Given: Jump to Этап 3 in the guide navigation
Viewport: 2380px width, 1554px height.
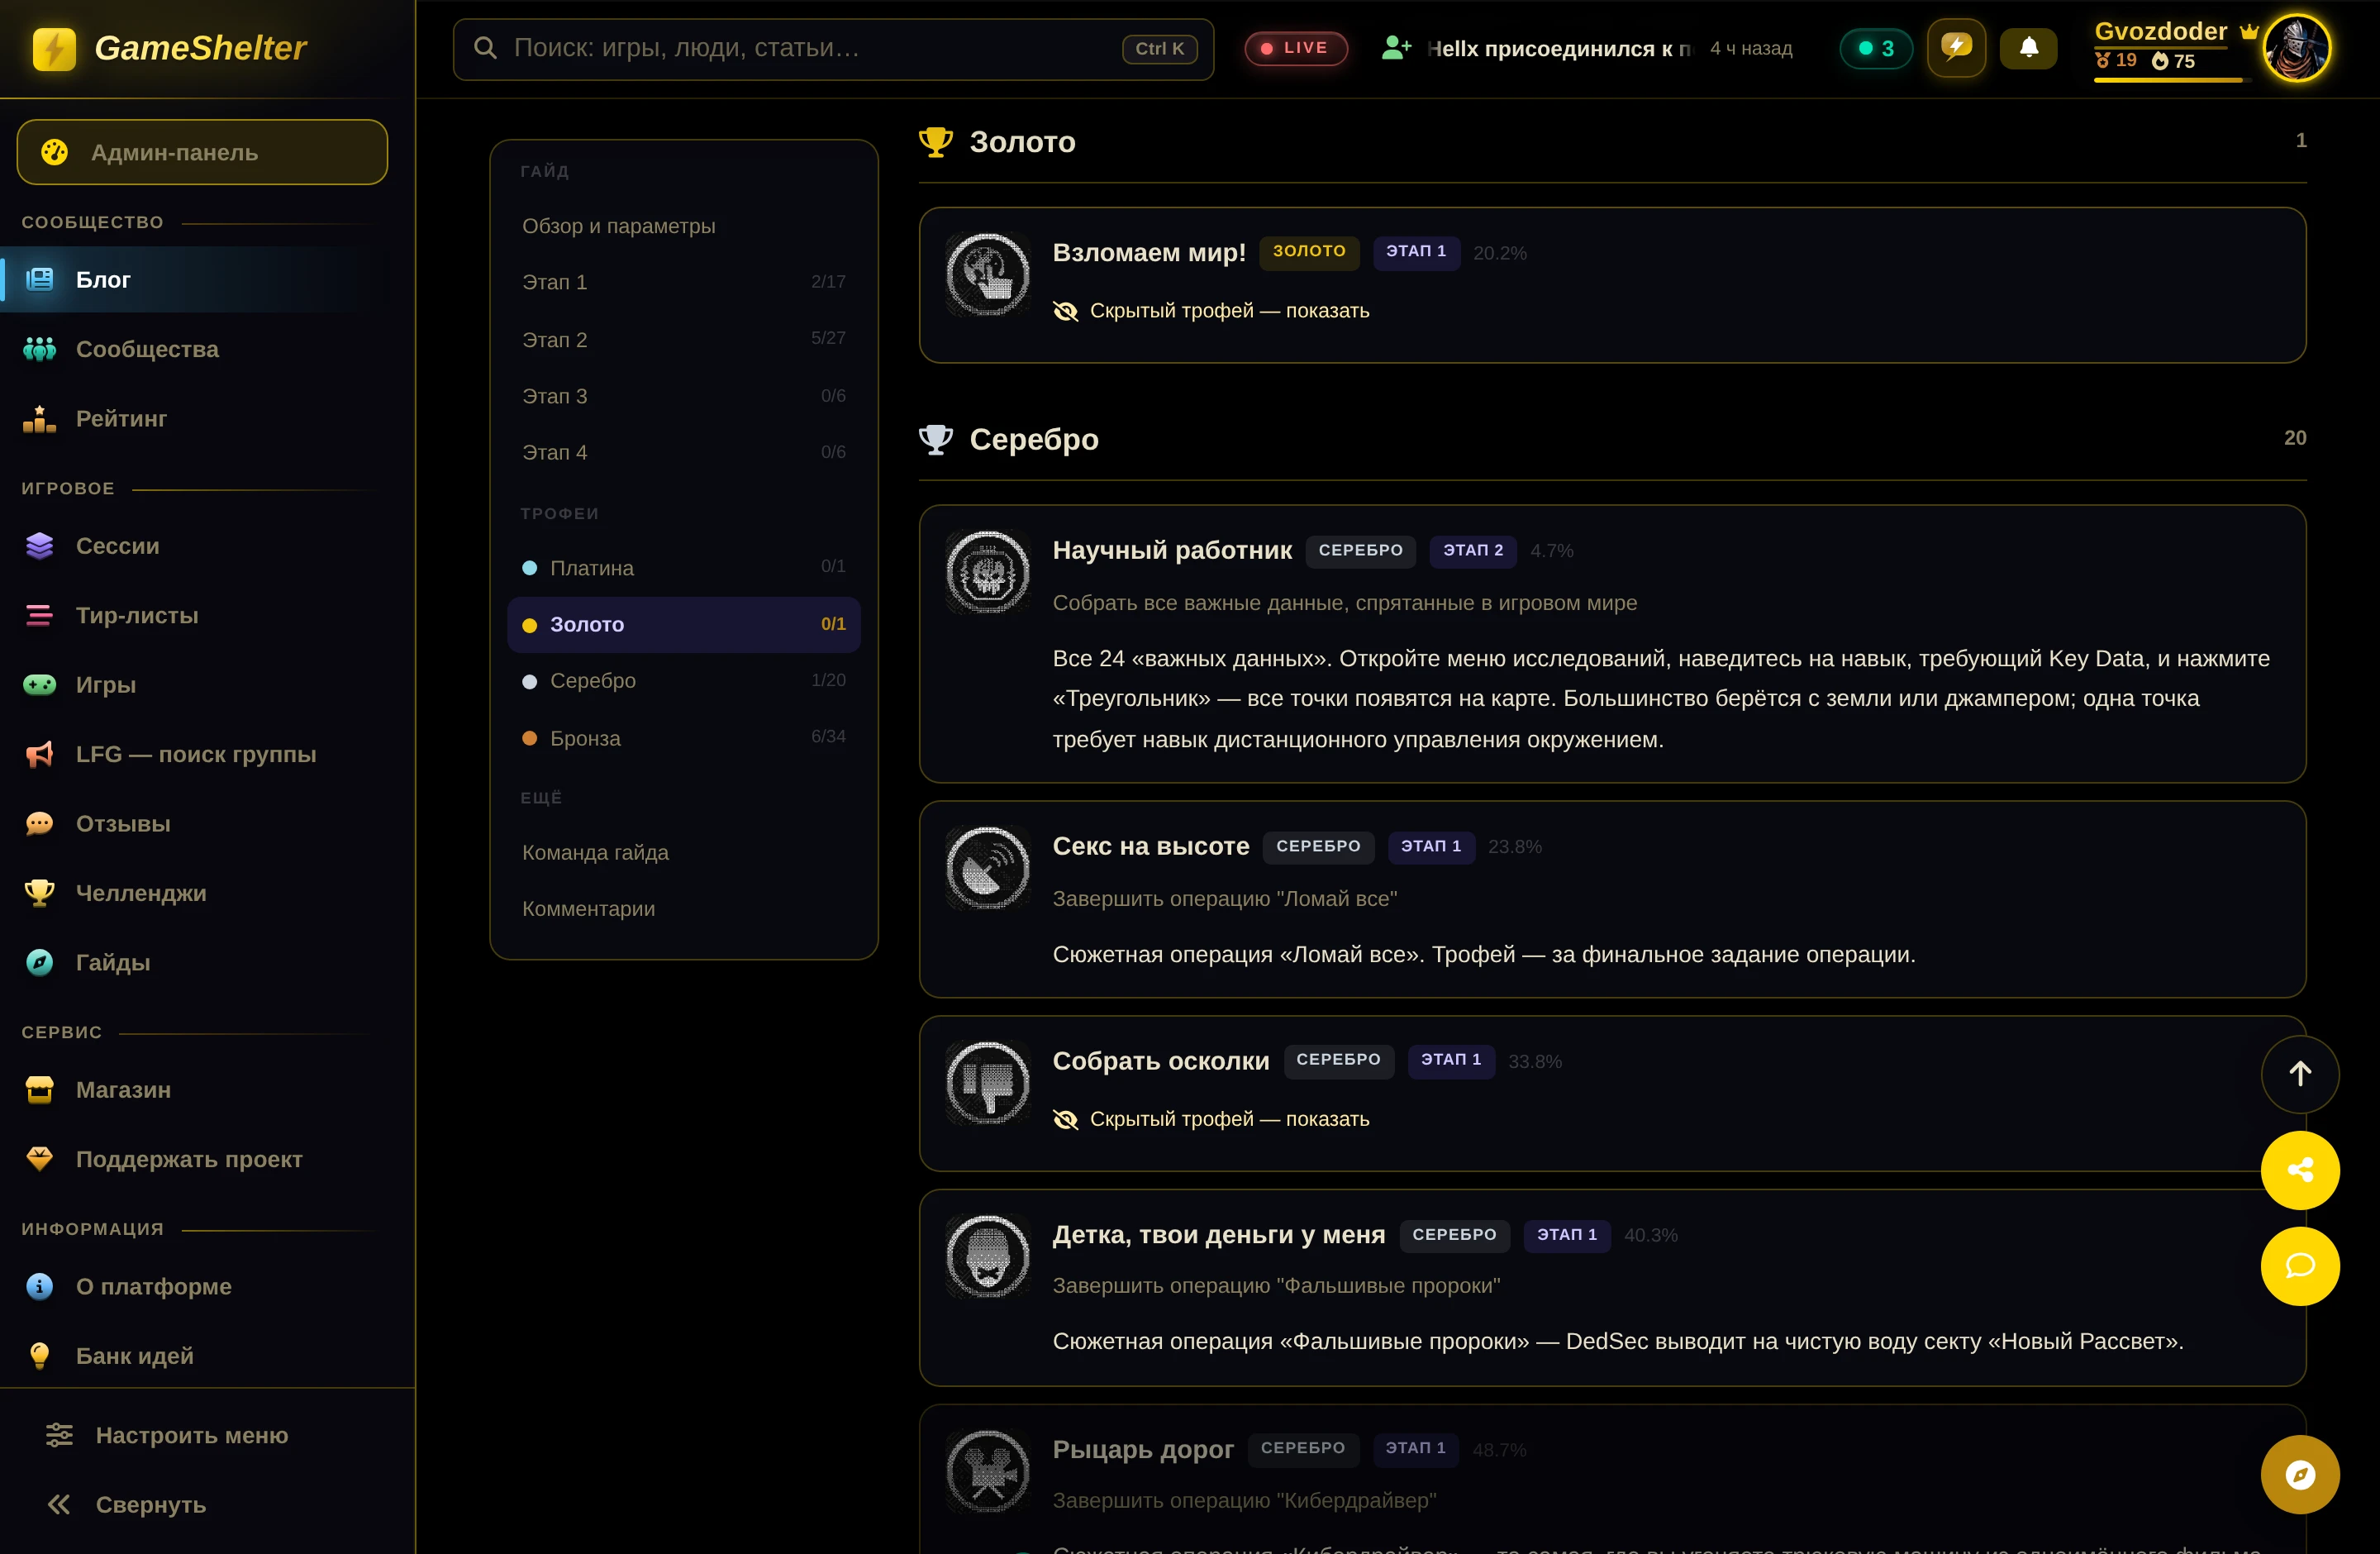Looking at the screenshot, I should [x=683, y=396].
